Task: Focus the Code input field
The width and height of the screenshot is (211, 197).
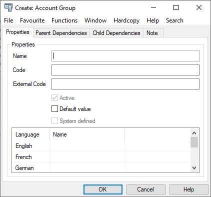Action: [125, 70]
